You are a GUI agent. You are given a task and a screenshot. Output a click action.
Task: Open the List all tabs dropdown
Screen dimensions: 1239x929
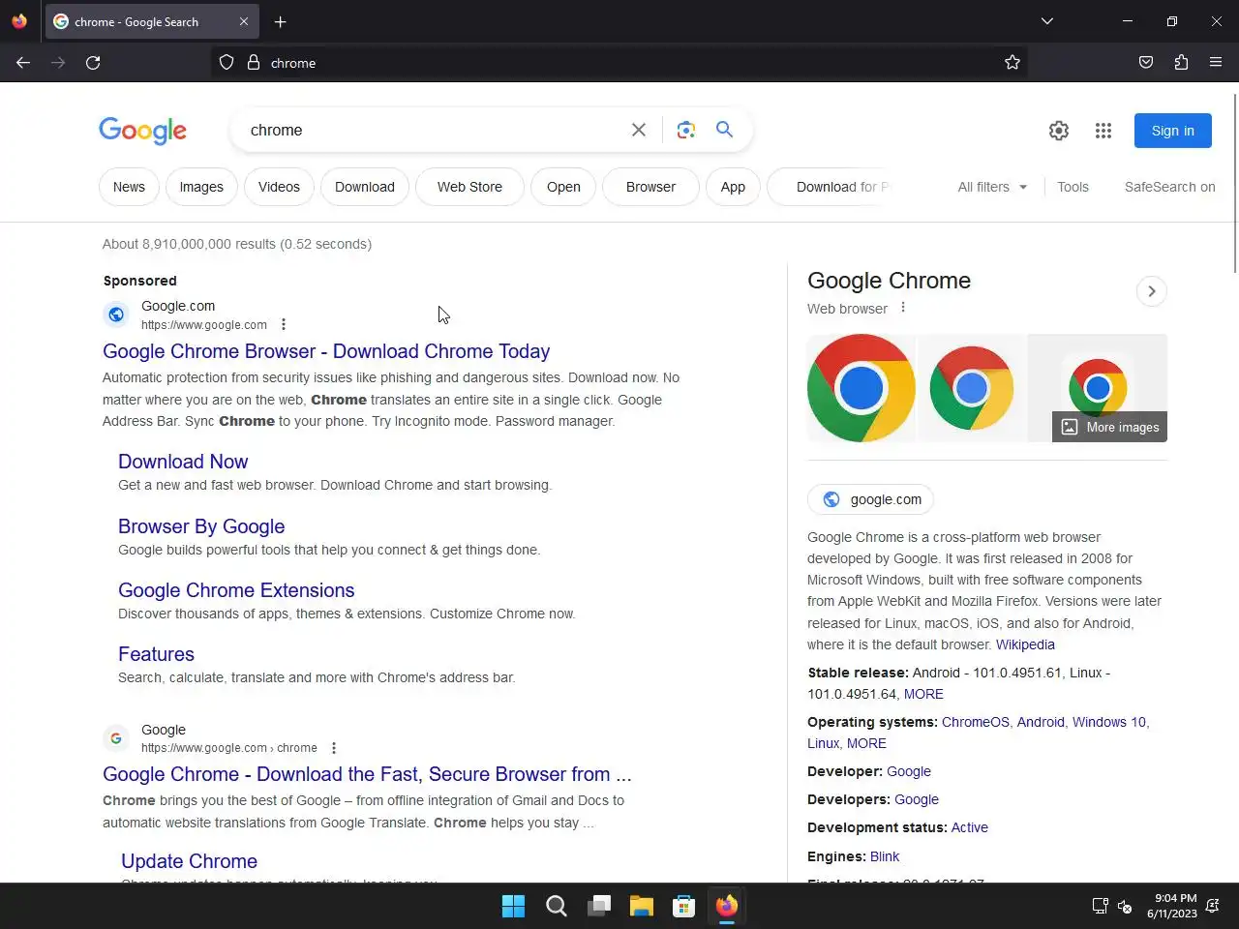(x=1046, y=21)
